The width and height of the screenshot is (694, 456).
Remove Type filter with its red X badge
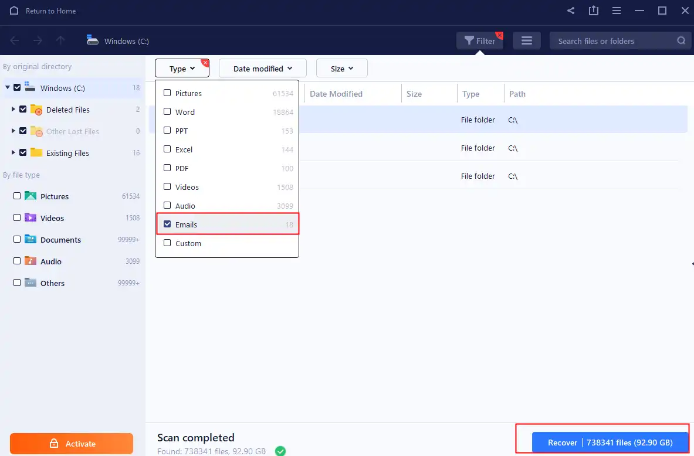point(205,63)
